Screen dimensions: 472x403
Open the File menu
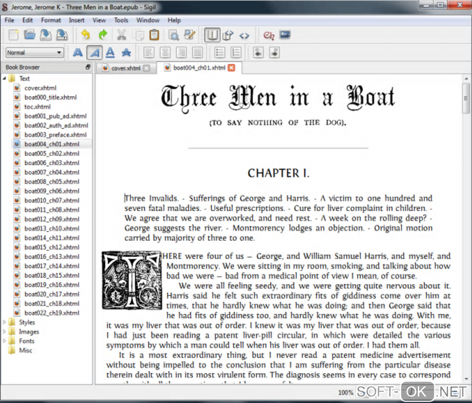coord(9,20)
